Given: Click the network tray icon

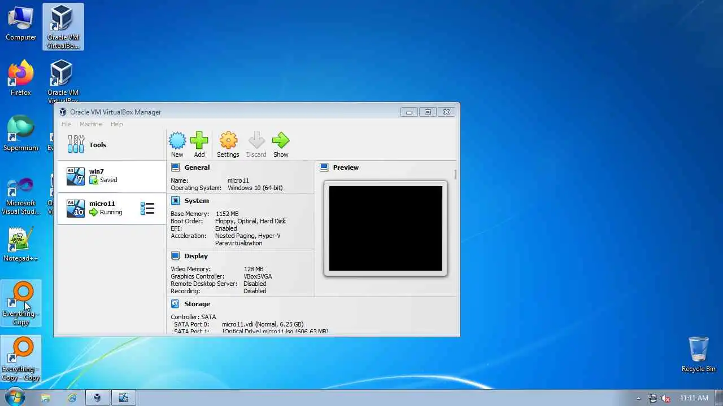Looking at the screenshot, I should click(x=652, y=398).
